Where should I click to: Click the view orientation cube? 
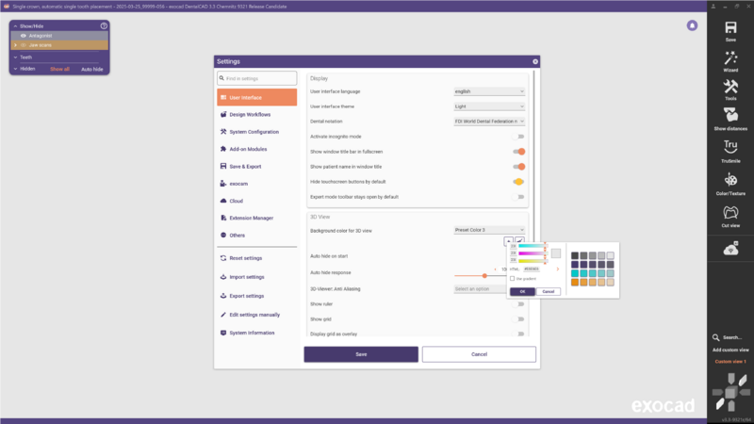pos(731,392)
